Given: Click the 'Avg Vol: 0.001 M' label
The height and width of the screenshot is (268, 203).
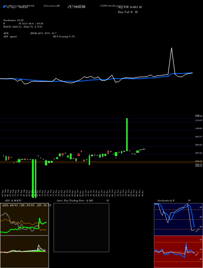Looking at the screenshot, I should (x=130, y=7).
